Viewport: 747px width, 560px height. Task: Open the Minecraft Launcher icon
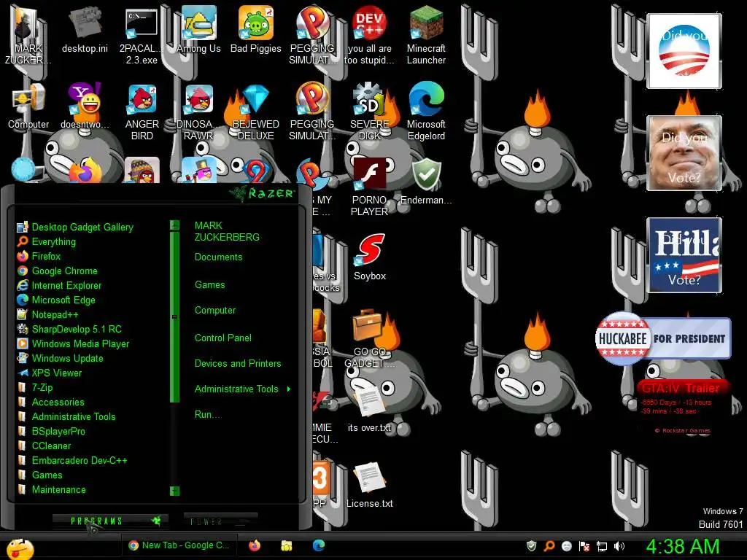point(426,34)
